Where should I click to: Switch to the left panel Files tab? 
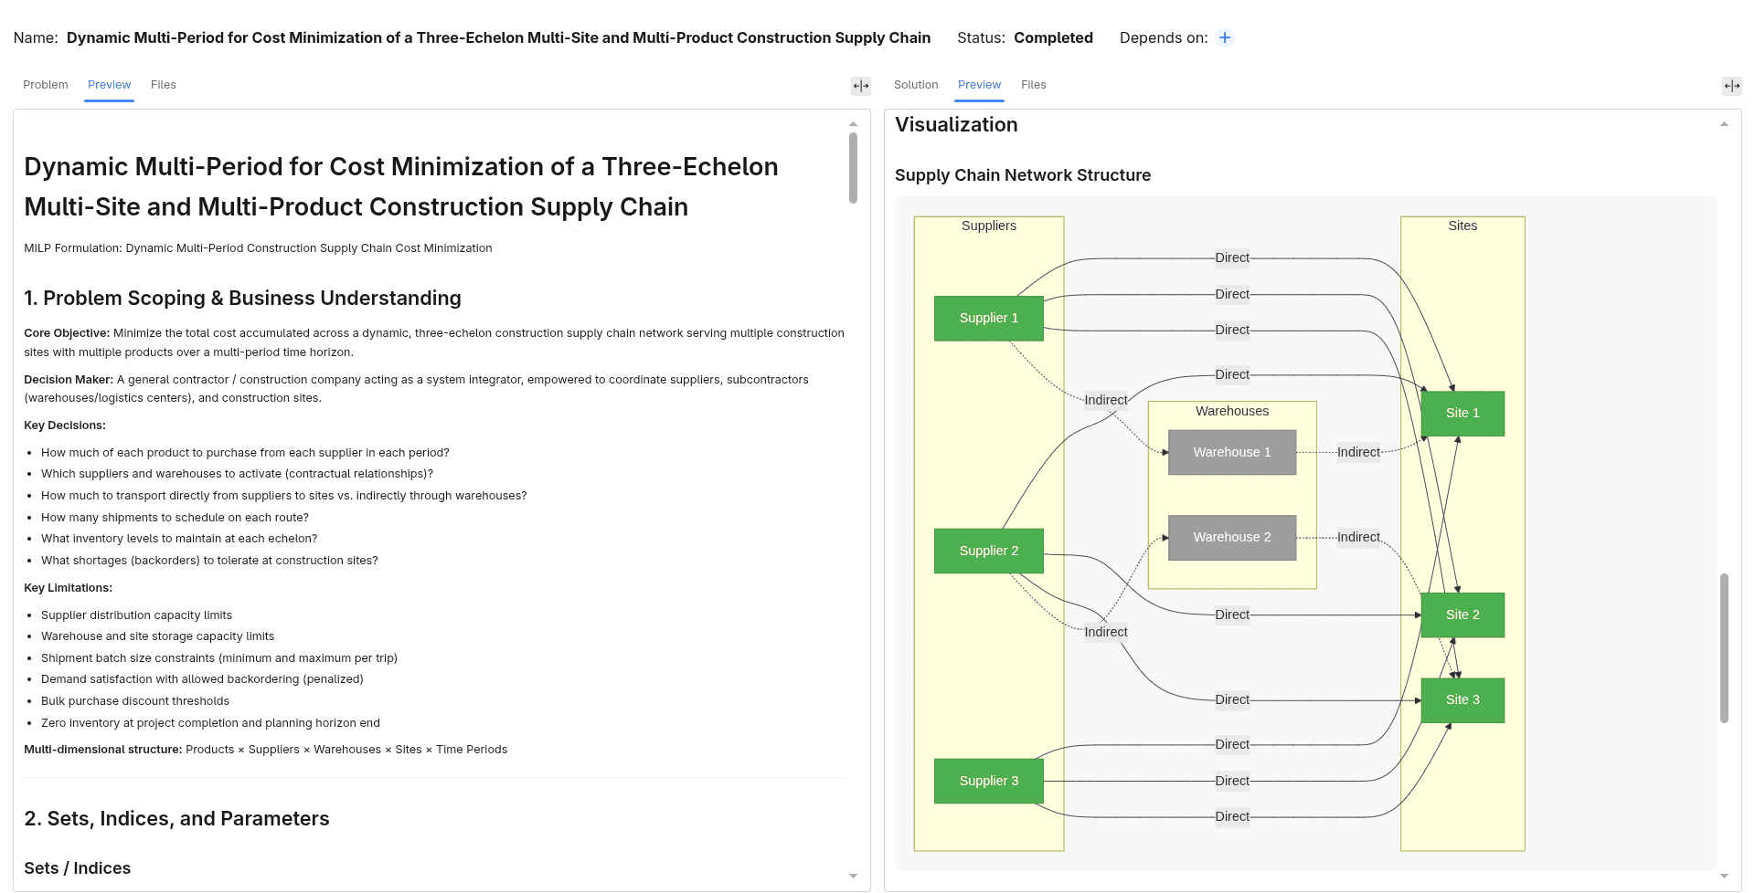(x=164, y=85)
